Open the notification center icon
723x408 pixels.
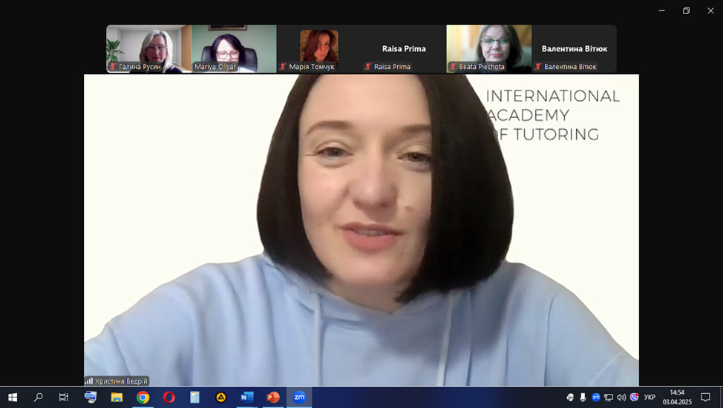pos(705,398)
